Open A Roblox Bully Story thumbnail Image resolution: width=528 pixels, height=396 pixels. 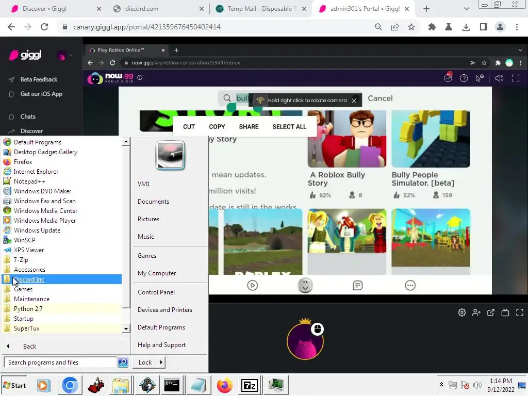(x=347, y=139)
